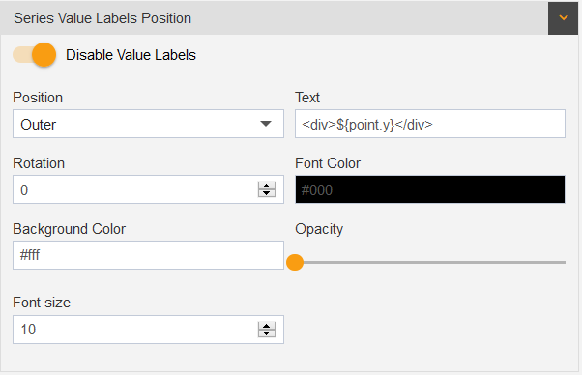Increase Rotation with the up arrow
This screenshot has width=582, height=375.
[x=267, y=186]
